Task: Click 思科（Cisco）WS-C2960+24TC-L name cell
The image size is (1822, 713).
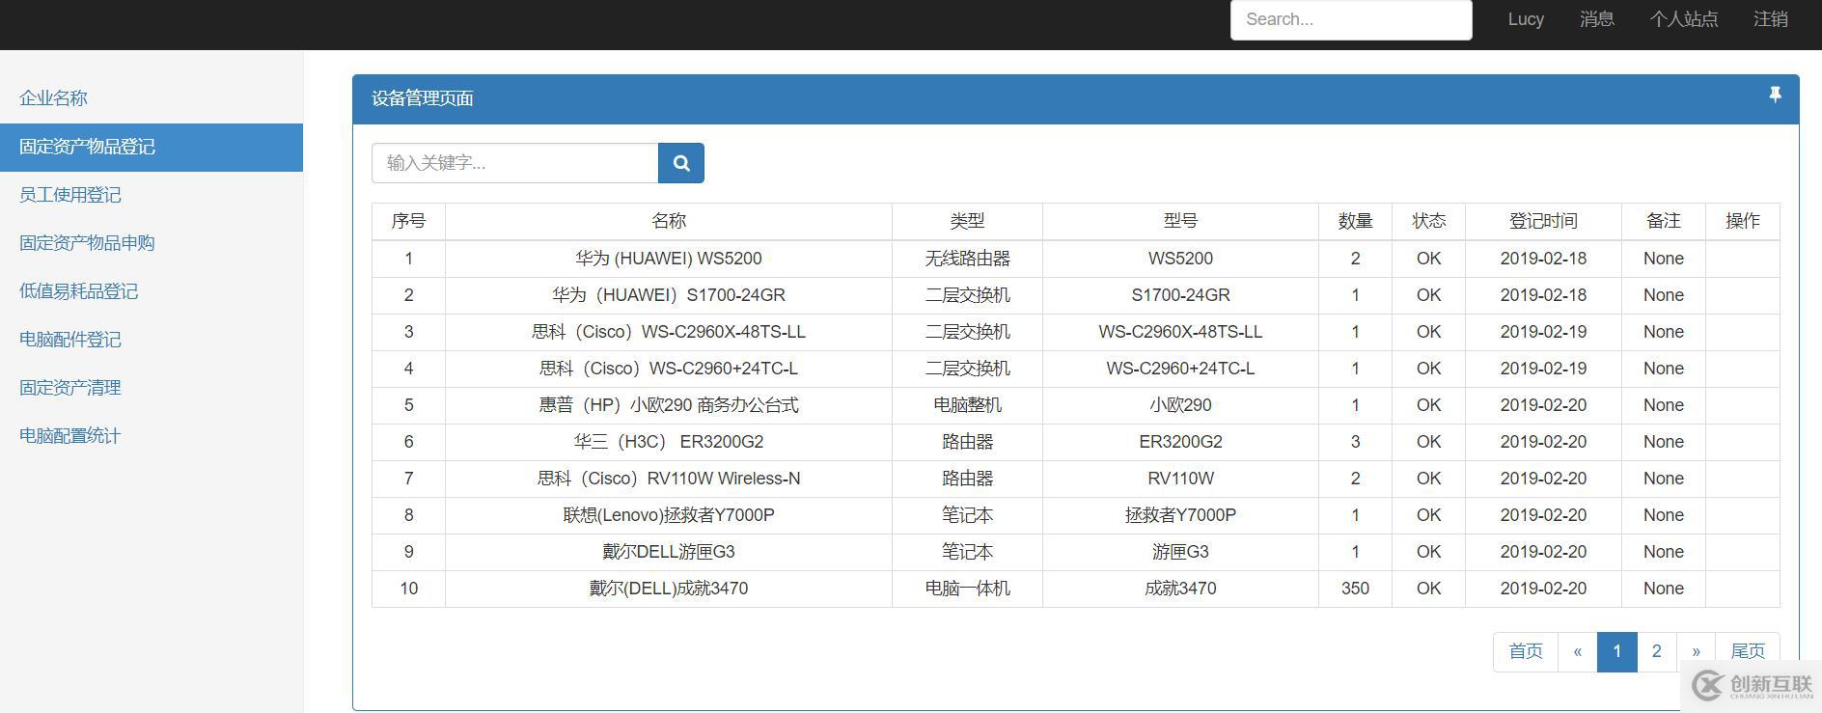Action: tap(669, 369)
